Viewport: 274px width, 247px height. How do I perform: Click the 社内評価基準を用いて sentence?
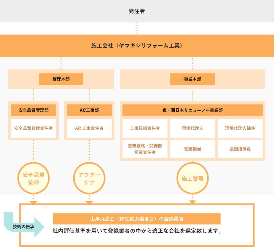click(x=137, y=231)
